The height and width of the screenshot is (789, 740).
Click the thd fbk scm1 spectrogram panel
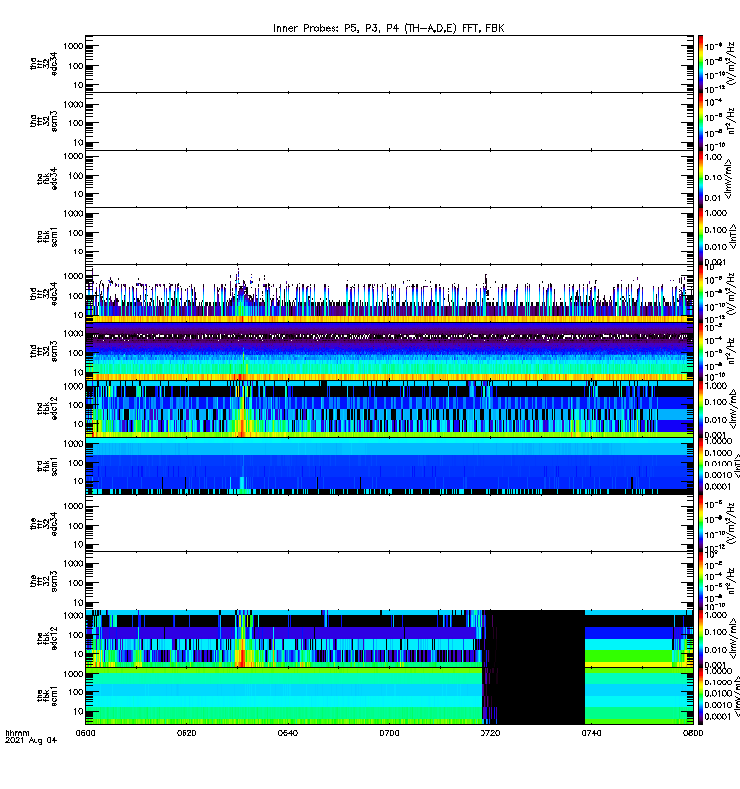point(389,466)
